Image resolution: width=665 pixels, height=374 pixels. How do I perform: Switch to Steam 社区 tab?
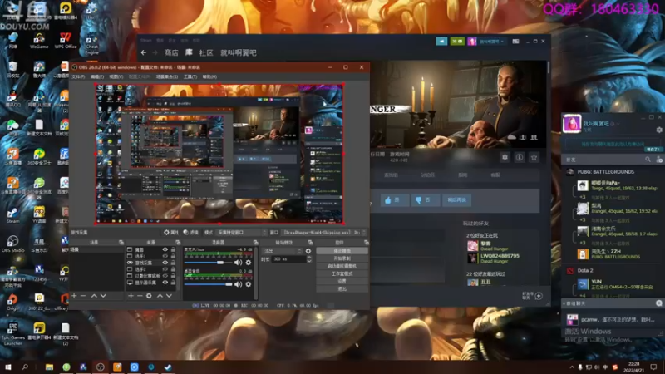(x=205, y=52)
